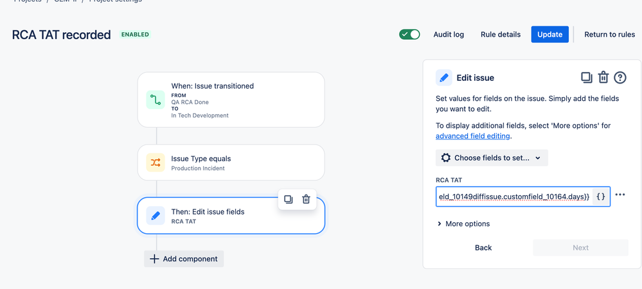Copy the Edit issue action in panel header

click(x=586, y=78)
